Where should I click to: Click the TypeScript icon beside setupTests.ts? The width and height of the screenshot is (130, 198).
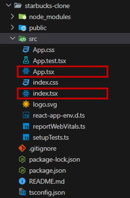26,137
